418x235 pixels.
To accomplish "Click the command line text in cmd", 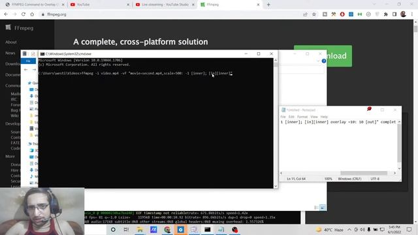I will [x=135, y=73].
